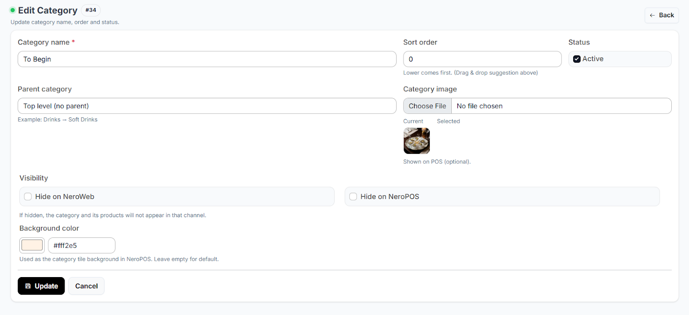The height and width of the screenshot is (315, 689).
Task: Focus the #fff2e5 hex color field
Action: [x=81, y=246]
